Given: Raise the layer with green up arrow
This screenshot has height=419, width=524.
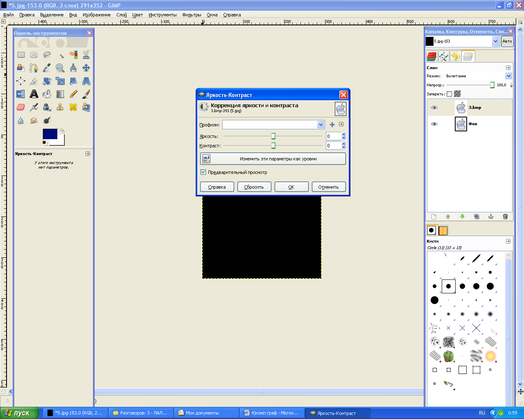Looking at the screenshot, I should tap(448, 216).
